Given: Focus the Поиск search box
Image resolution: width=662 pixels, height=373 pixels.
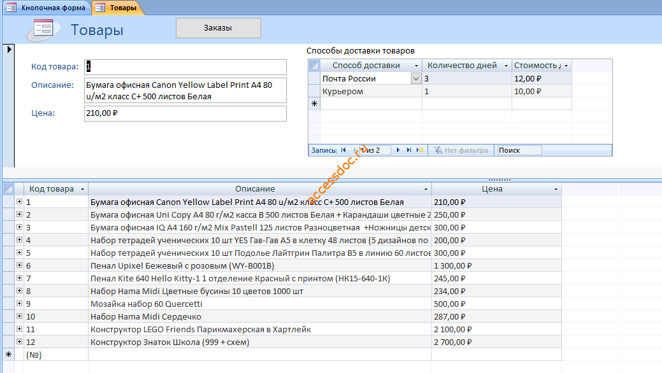Looking at the screenshot, I should (x=519, y=150).
